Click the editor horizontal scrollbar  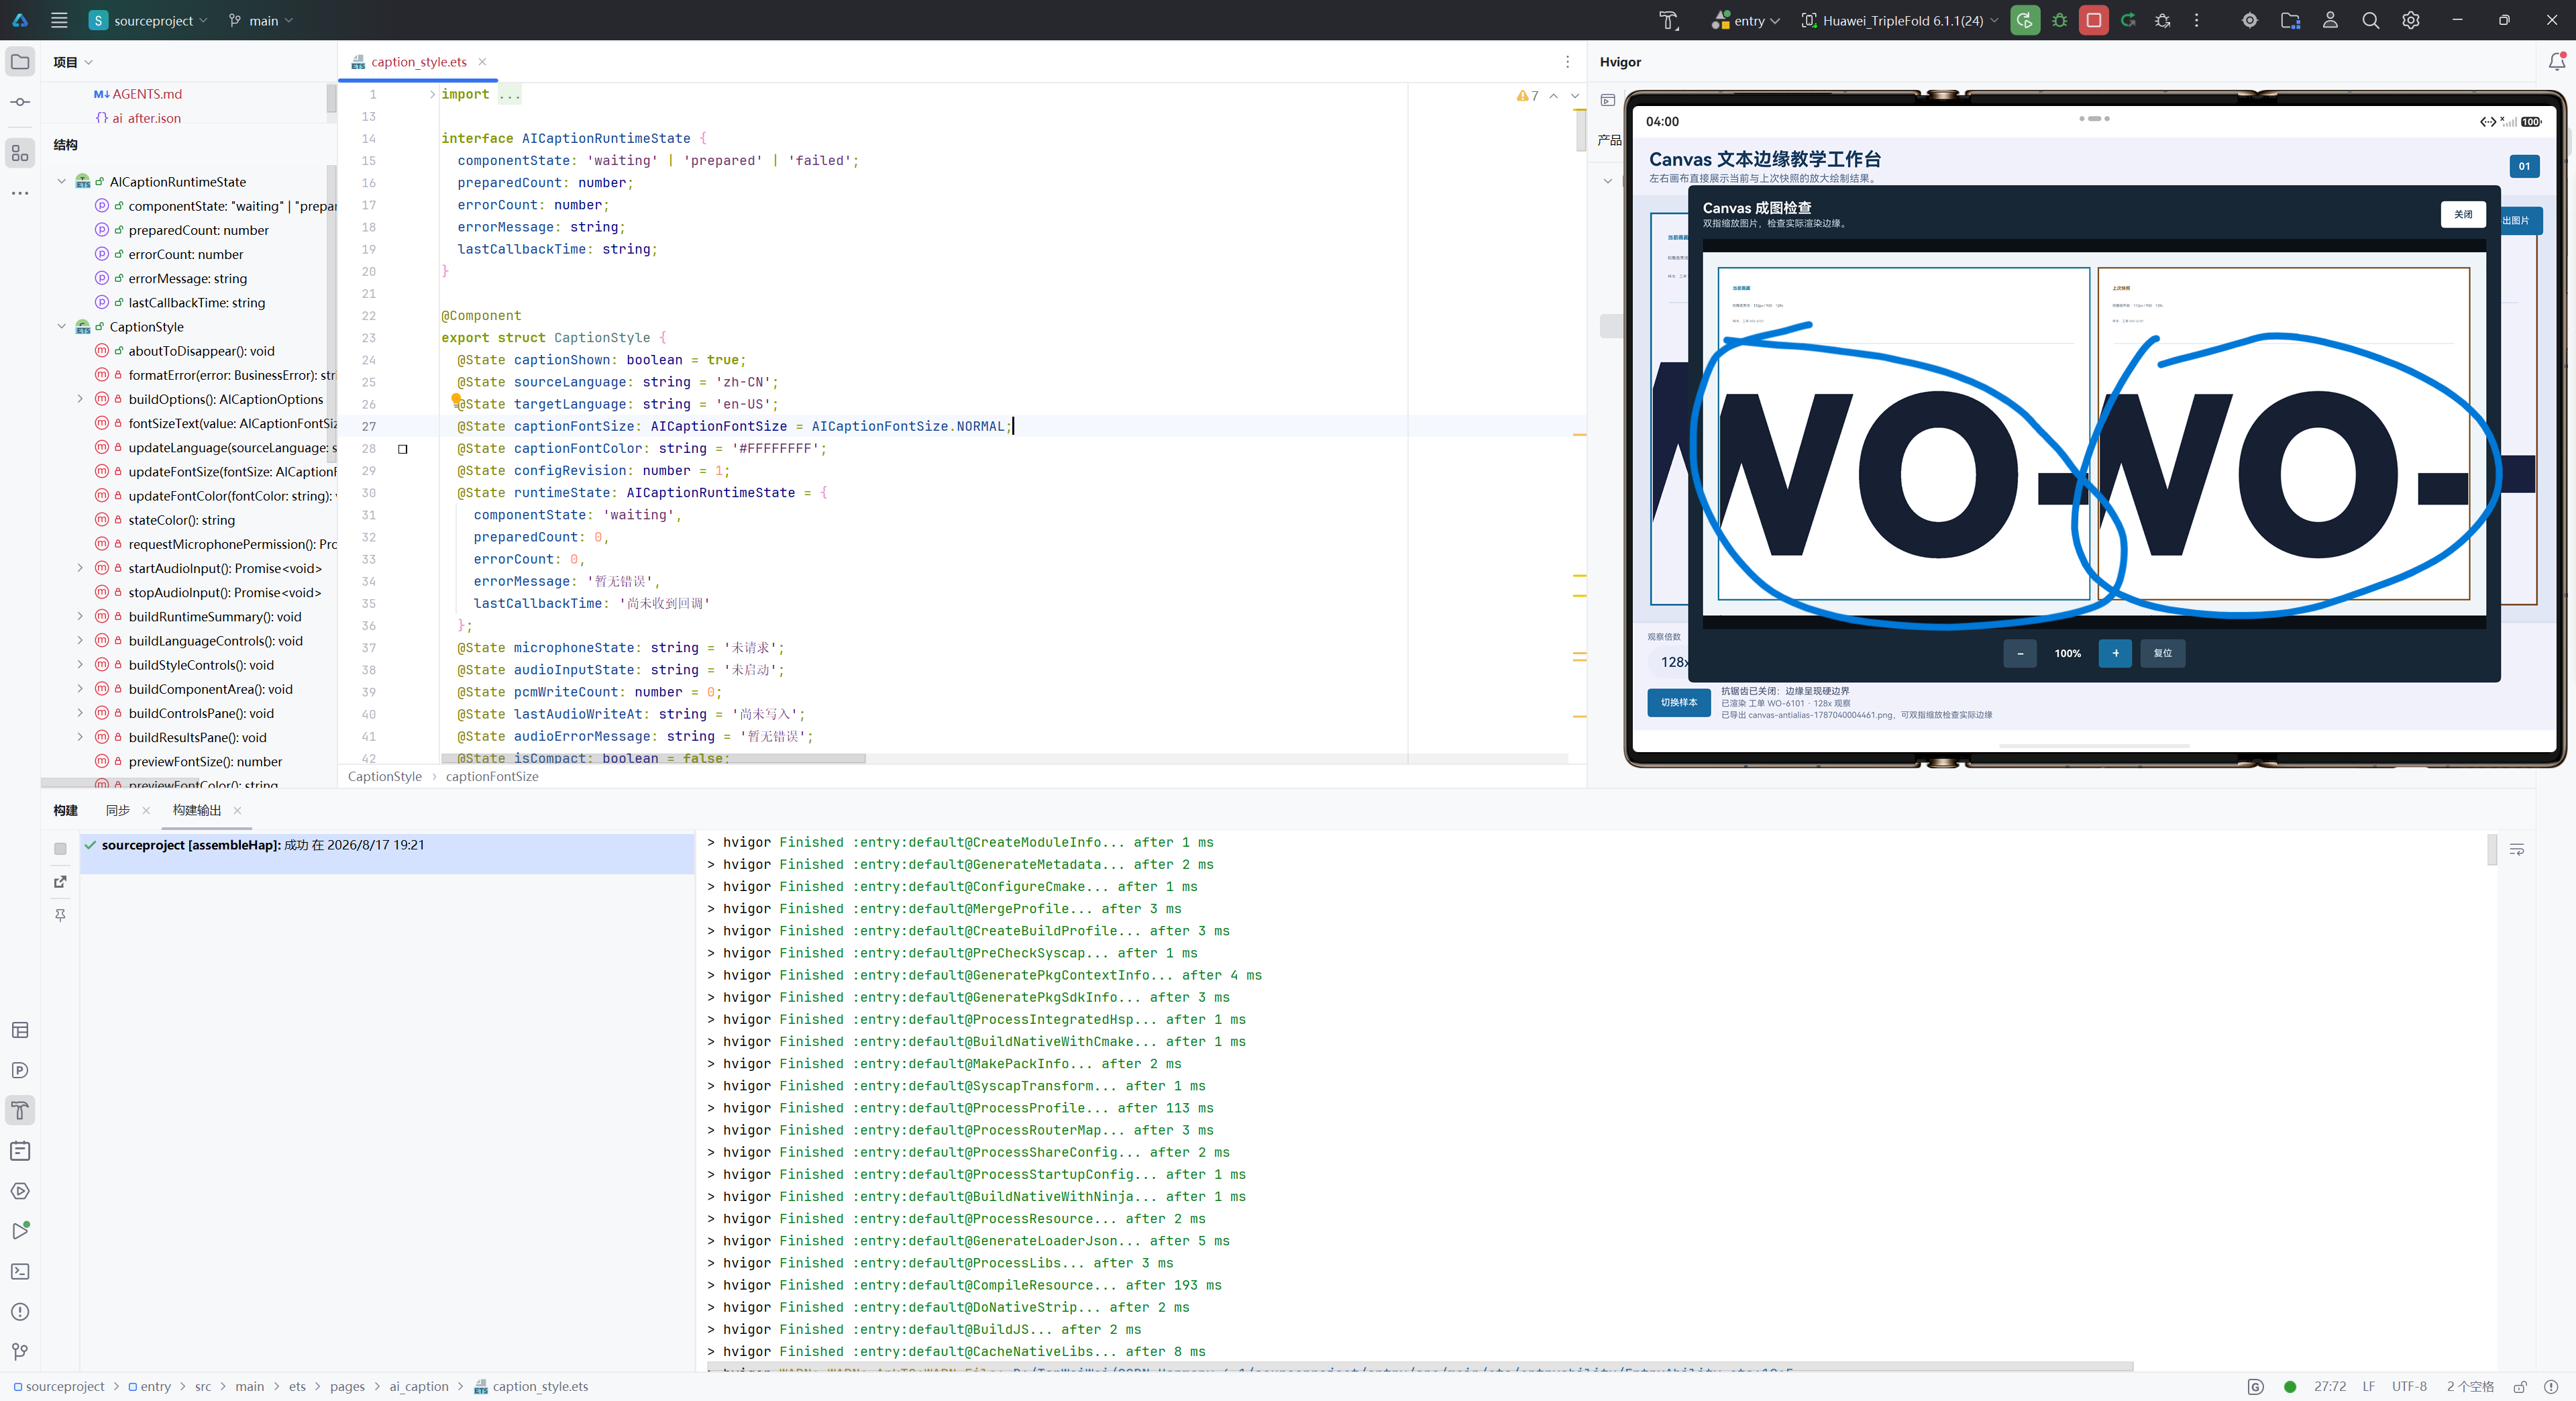click(x=653, y=759)
